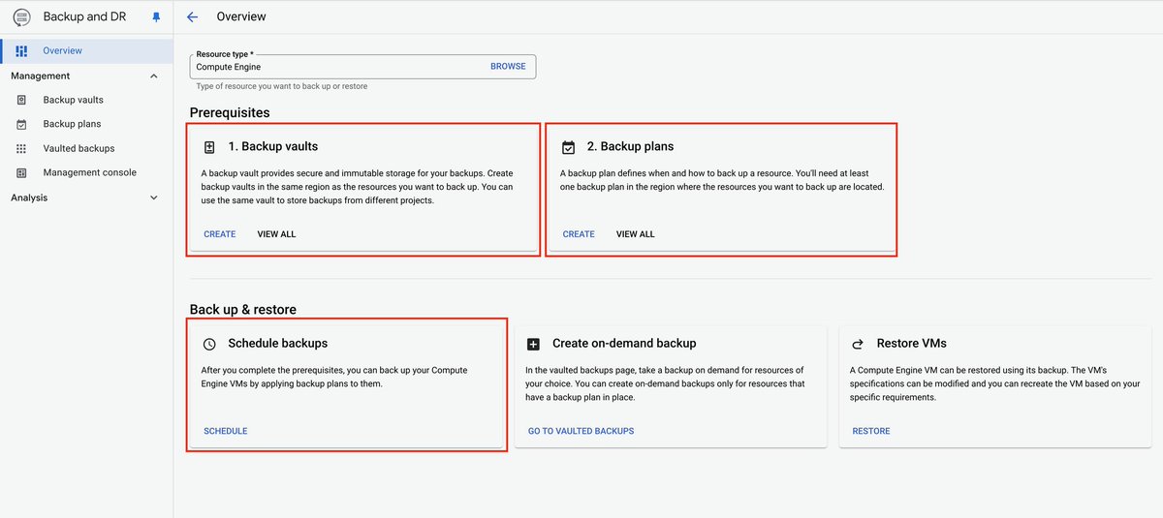Click the Overview dashboard icon in sidebar

click(x=21, y=50)
